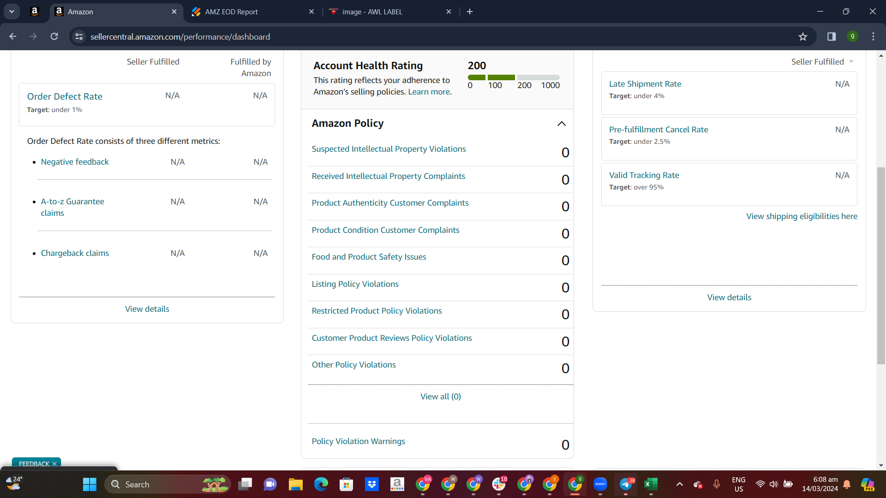Click View all (0) policy violations
This screenshot has height=498, width=886.
click(441, 397)
